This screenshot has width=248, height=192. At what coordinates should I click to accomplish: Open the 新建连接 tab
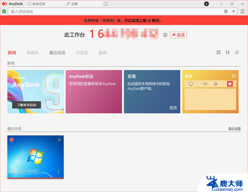[36, 4]
